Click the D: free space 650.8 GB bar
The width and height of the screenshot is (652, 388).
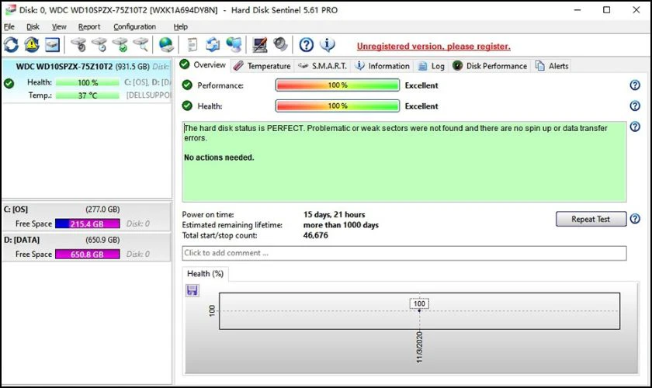coord(87,254)
